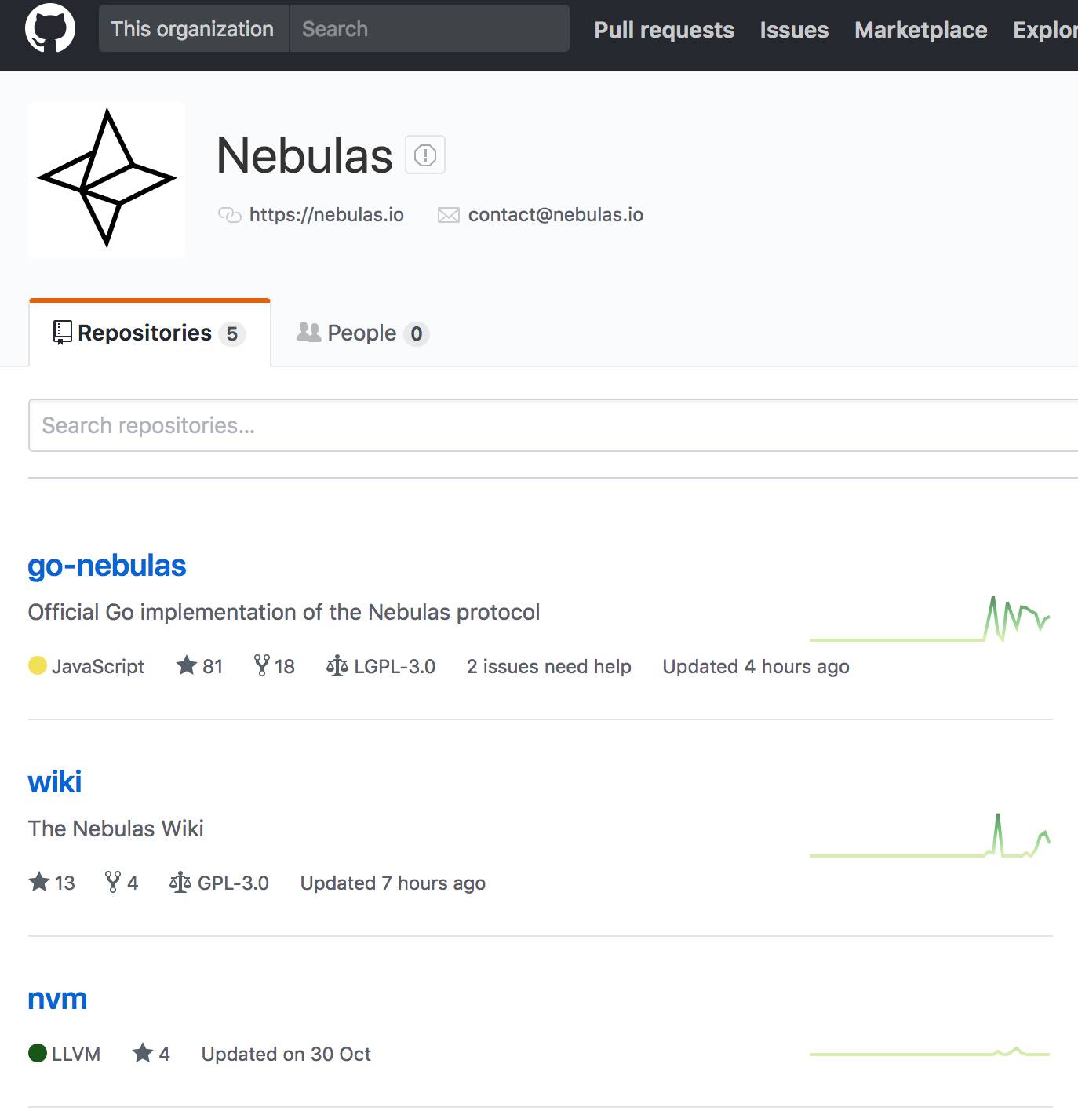Image resolution: width=1078 pixels, height=1111 pixels.
Task: Focus the top Search field
Action: [x=429, y=29]
